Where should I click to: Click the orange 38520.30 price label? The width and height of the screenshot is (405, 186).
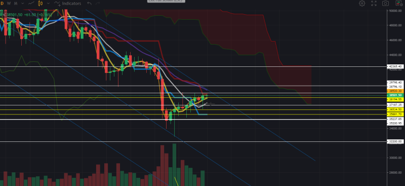click(395, 91)
